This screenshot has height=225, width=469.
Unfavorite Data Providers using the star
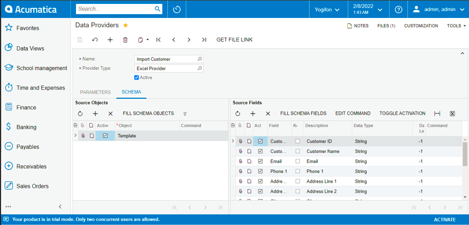126,25
